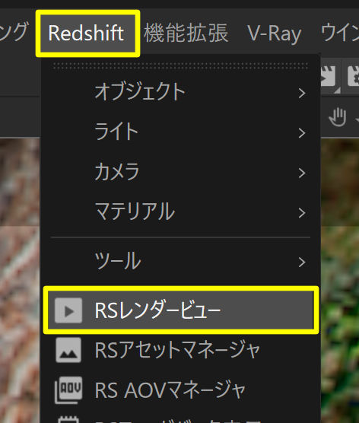Image resolution: width=359 pixels, height=423 pixels.
Task: Select RSレンダービュー menu entry
Action: pyautogui.click(x=181, y=310)
